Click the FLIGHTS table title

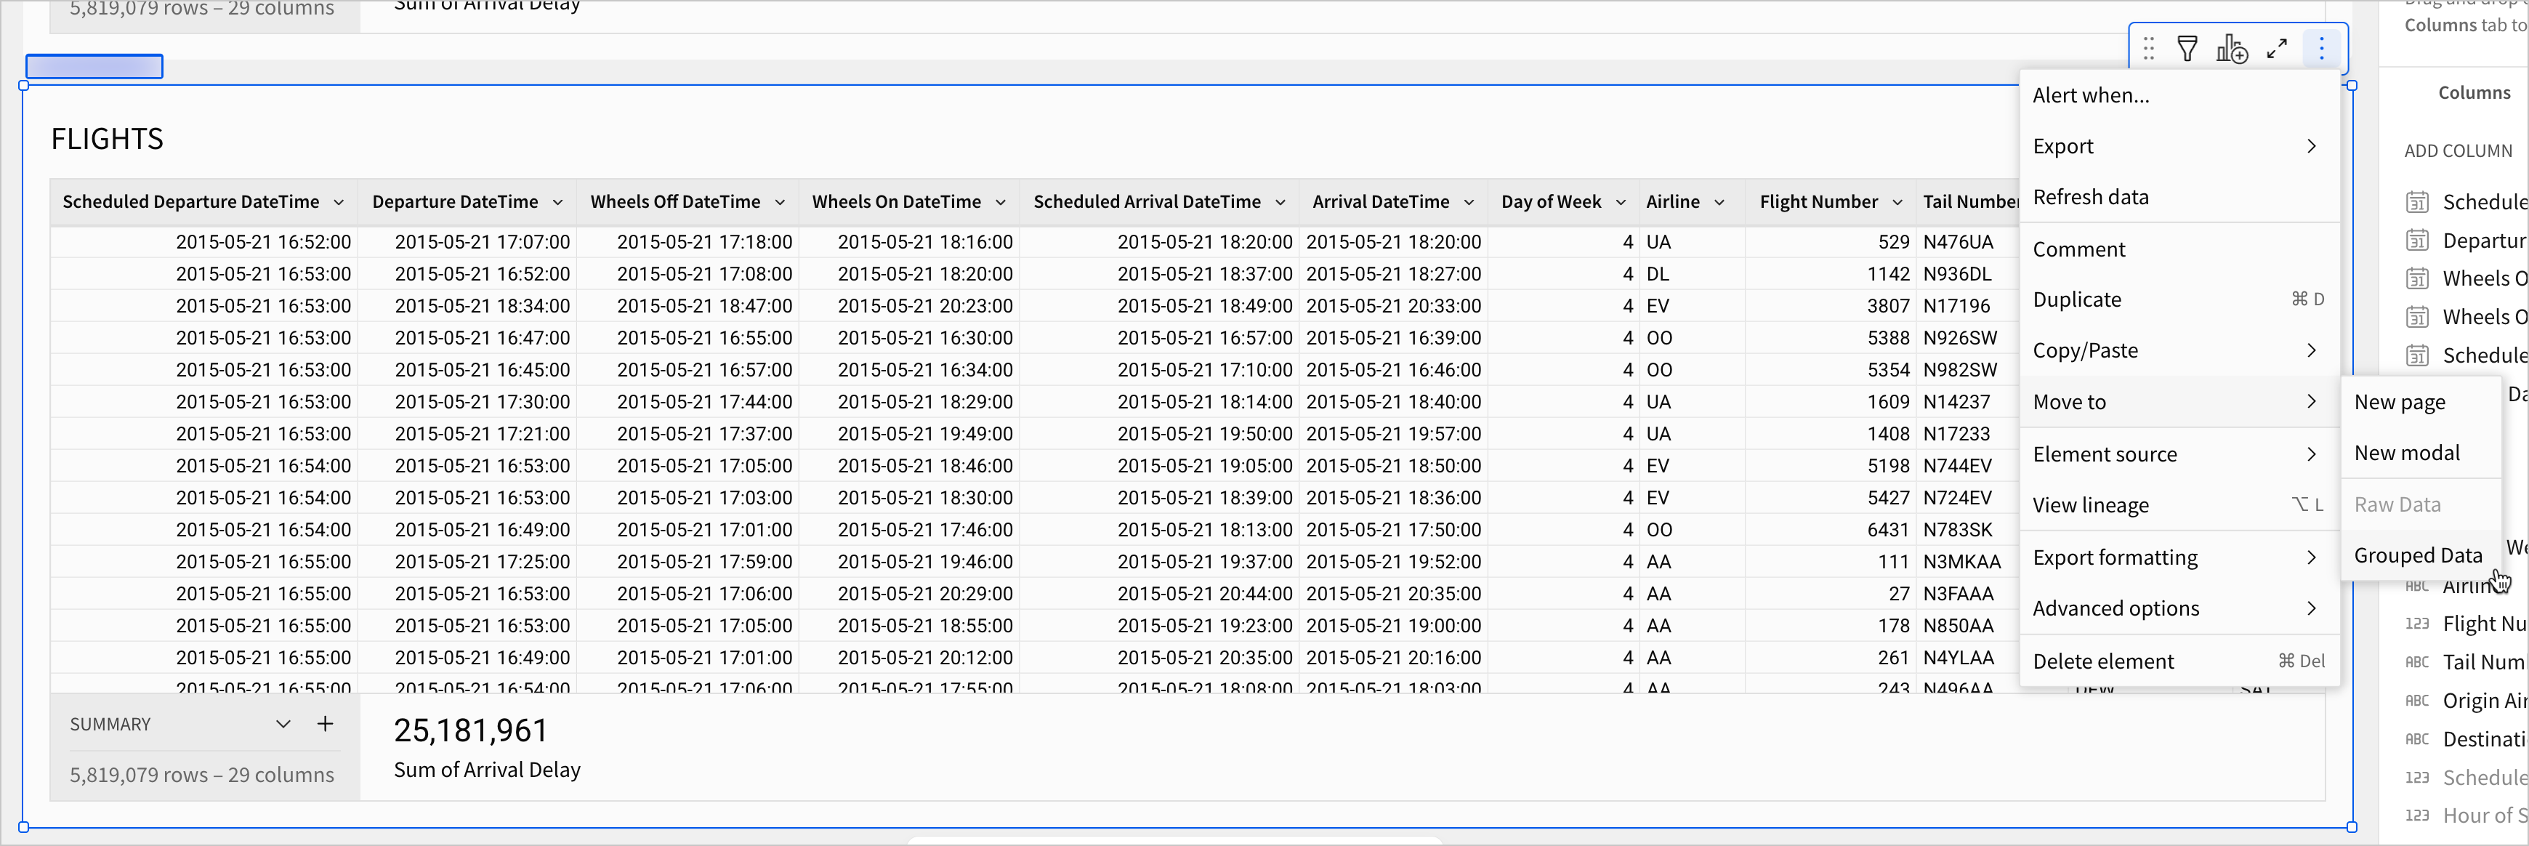[x=107, y=140]
